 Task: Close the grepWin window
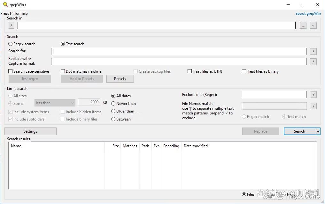tap(317, 4)
